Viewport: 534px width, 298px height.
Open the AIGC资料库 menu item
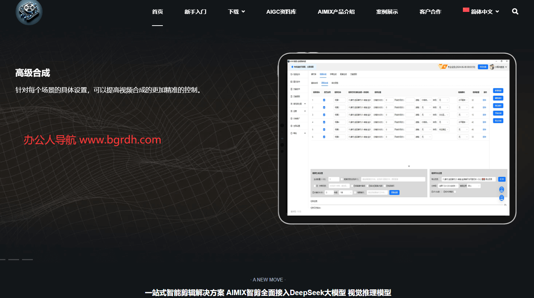click(281, 12)
